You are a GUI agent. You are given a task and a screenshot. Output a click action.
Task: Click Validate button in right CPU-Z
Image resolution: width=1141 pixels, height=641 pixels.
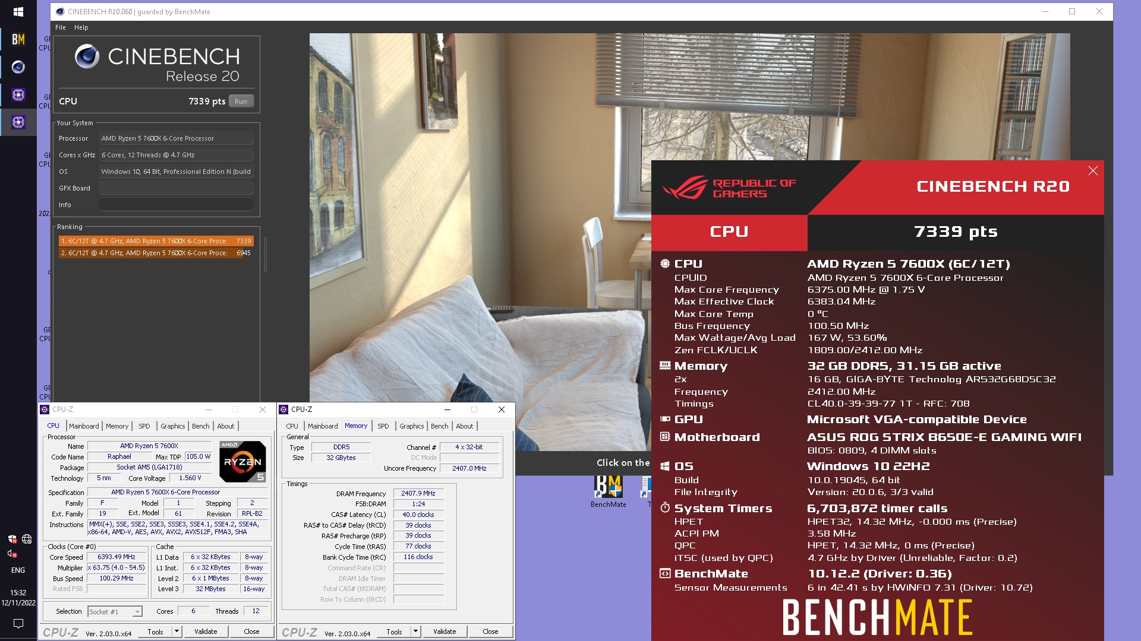point(445,632)
